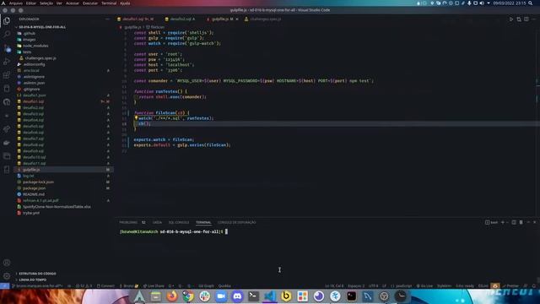540x304 pixels.
Task: Click the Visual Studio Code dock icon
Action: click(270, 296)
